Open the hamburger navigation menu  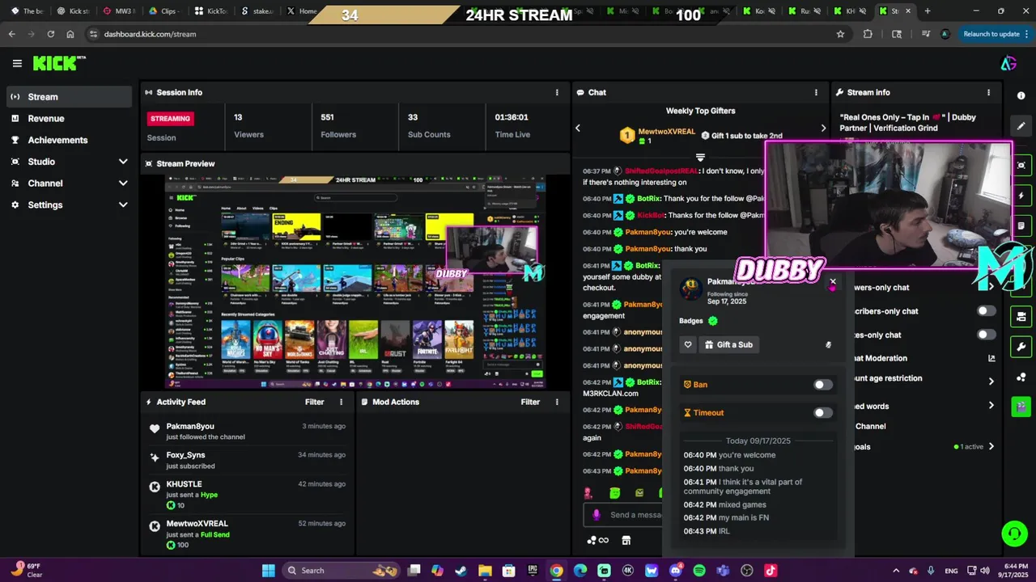pos(17,63)
